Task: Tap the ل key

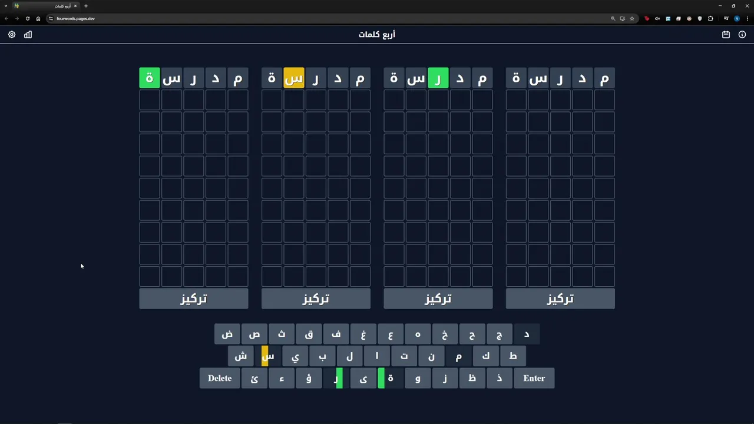Action: coord(350,356)
